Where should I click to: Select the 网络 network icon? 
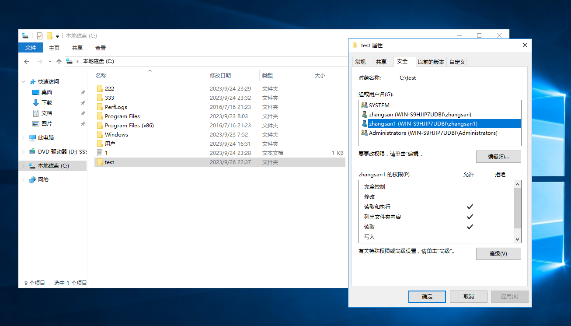[x=32, y=180]
